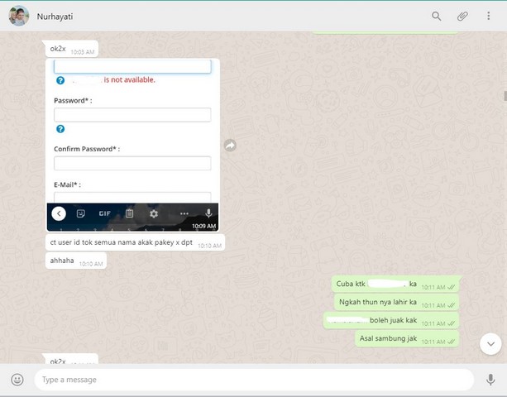Open the shared registration form image

[x=132, y=132]
